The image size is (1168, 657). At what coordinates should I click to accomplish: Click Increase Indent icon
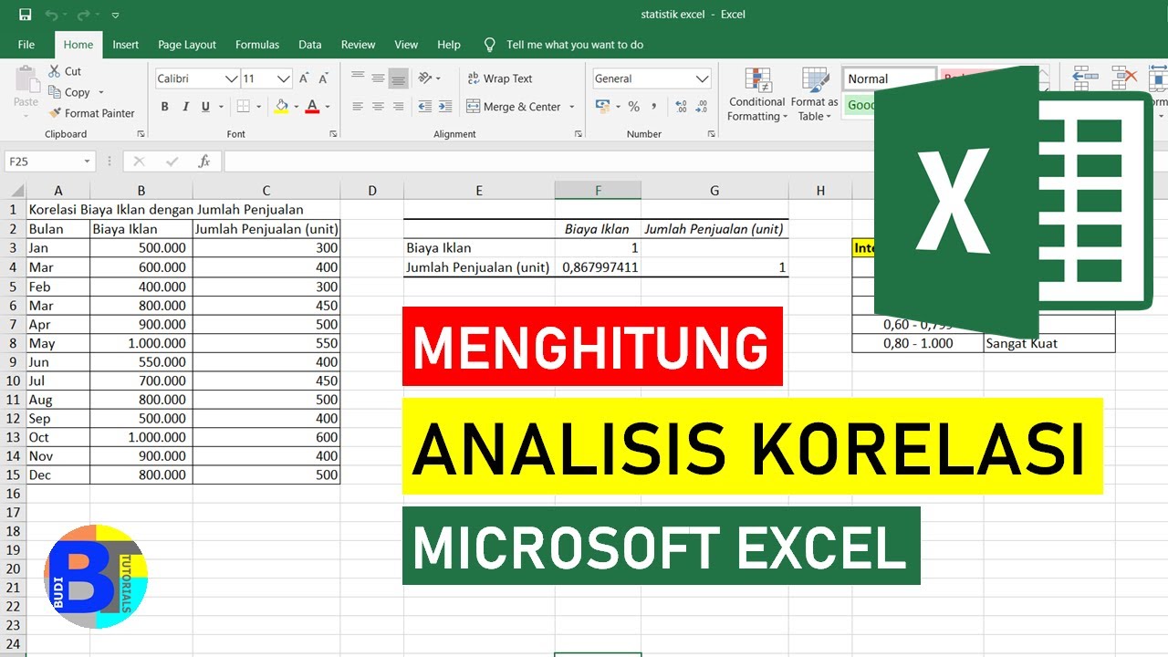445,107
